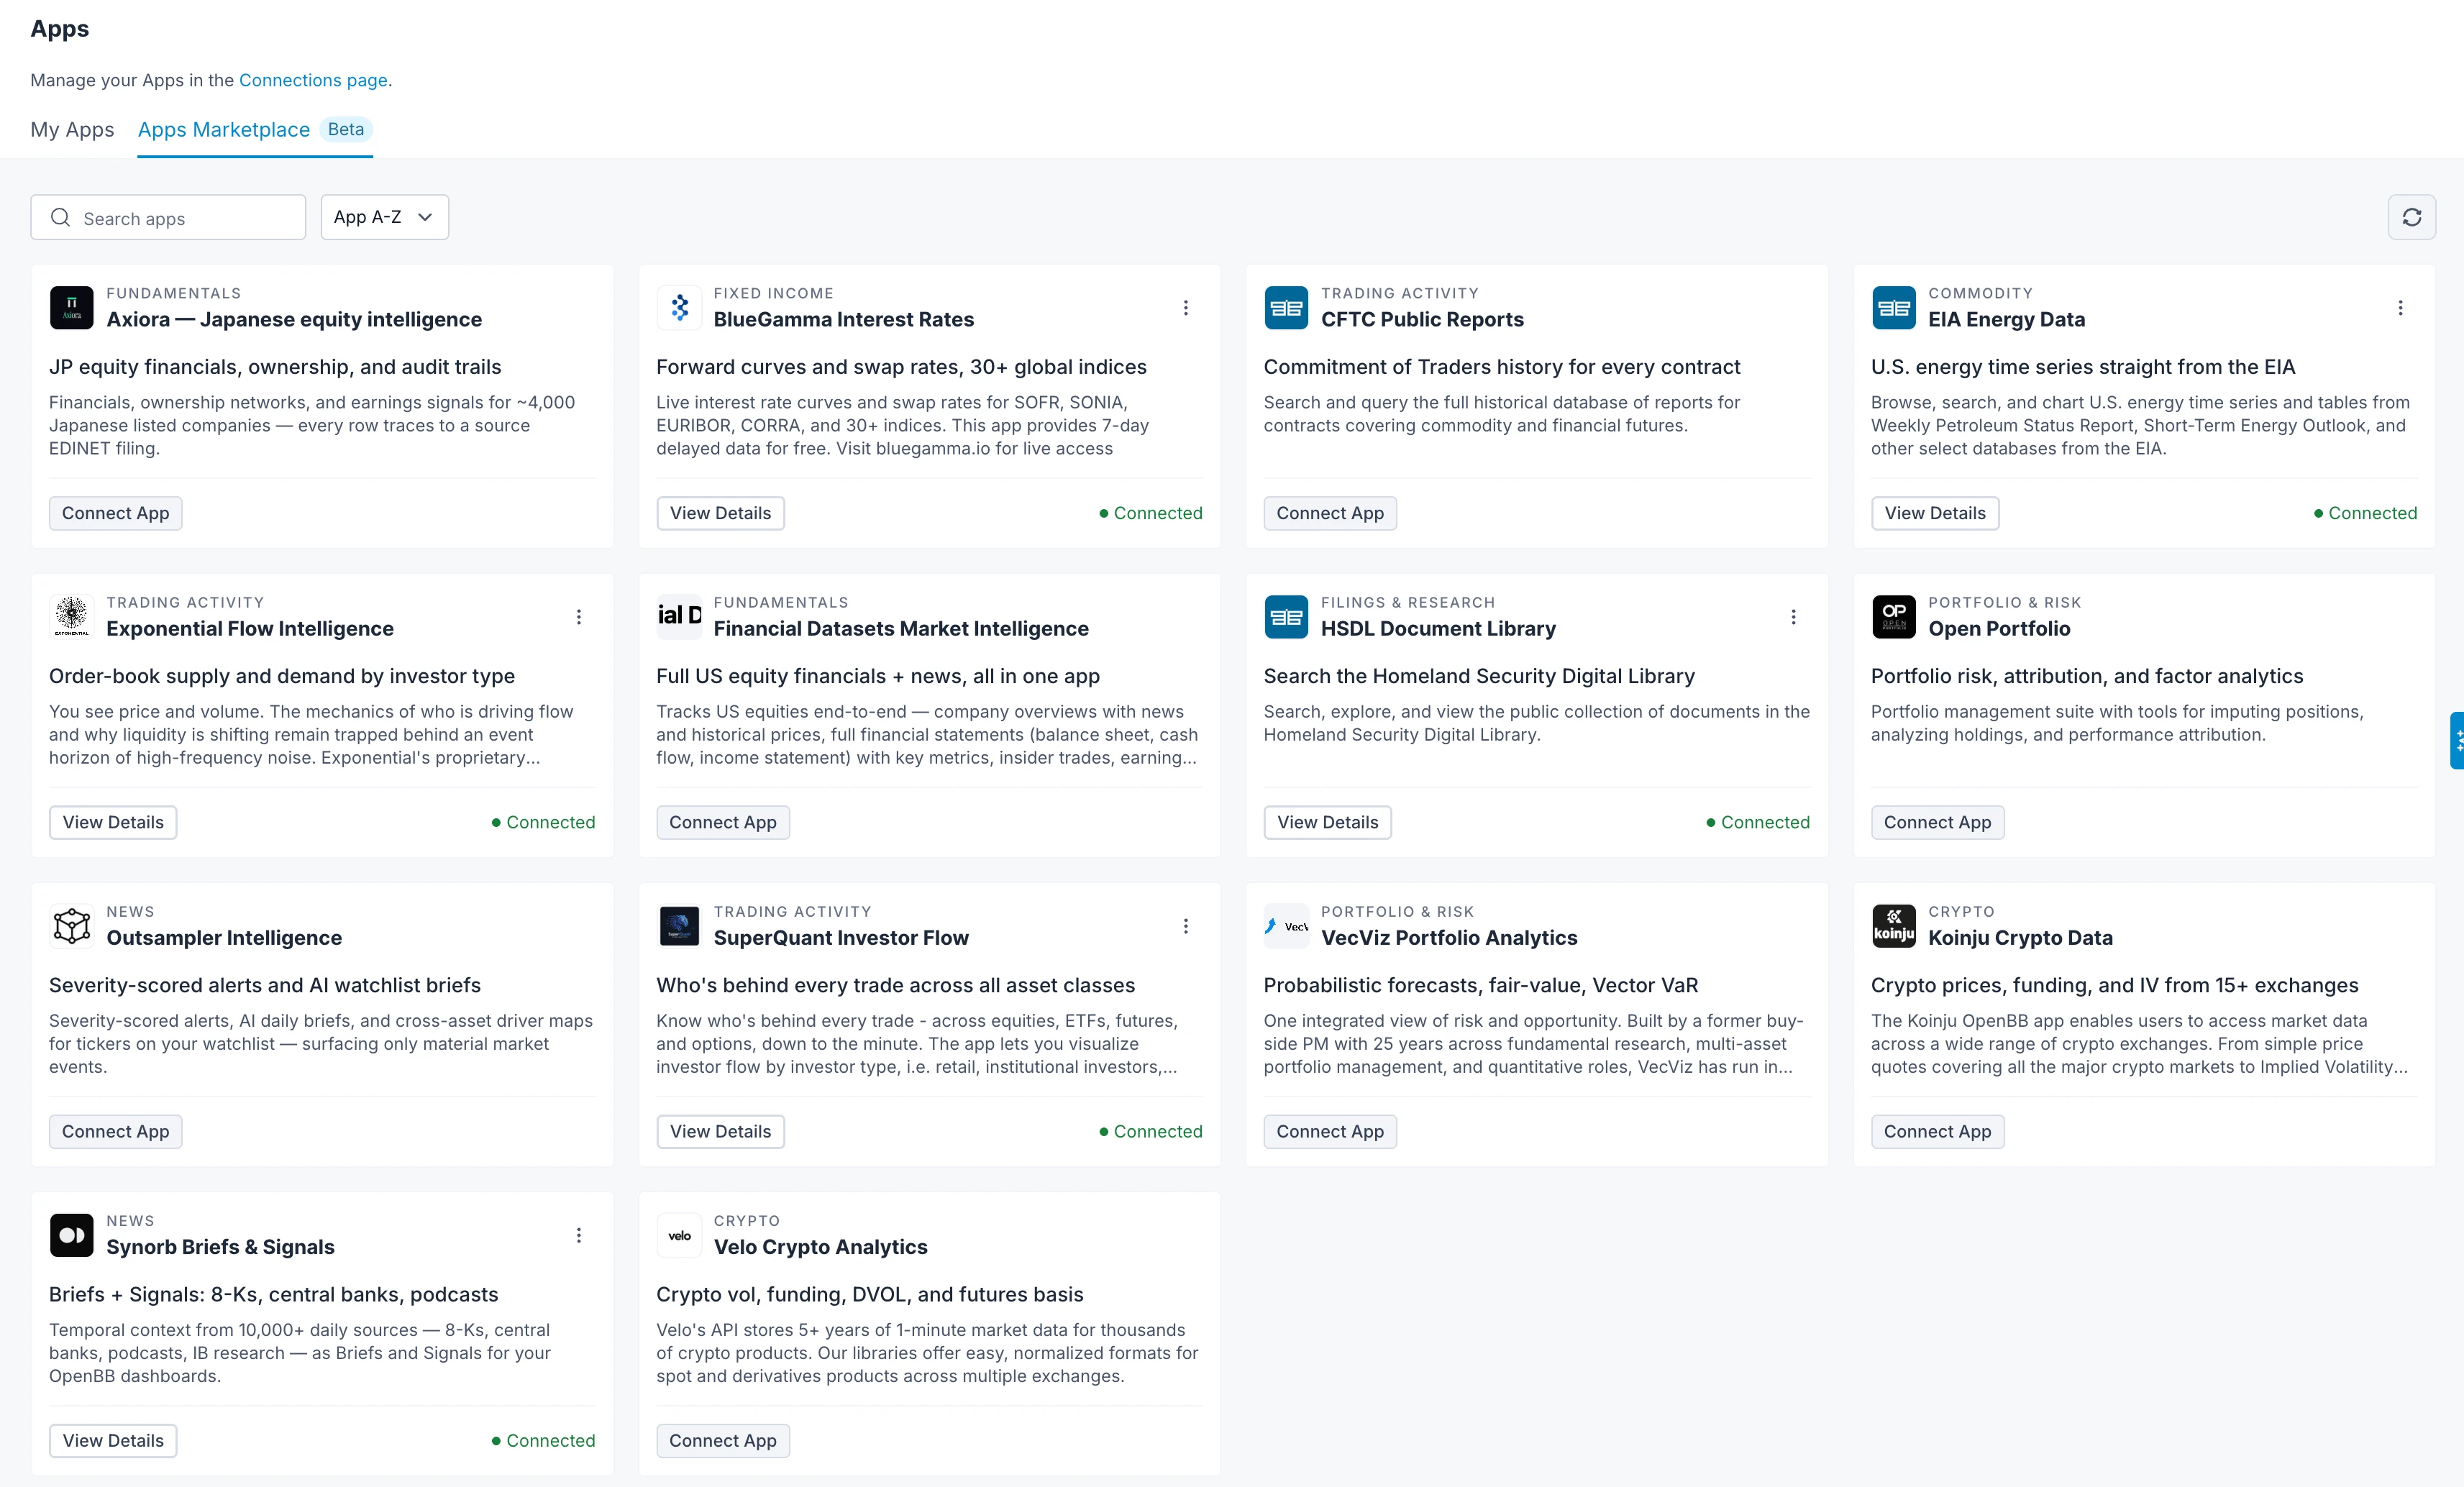View details for BlueGamma Interest Rates
Image resolution: width=2464 pixels, height=1487 pixels.
point(720,513)
